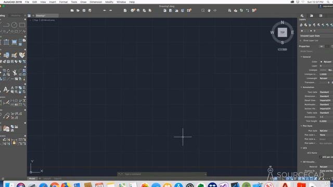This screenshot has width=333, height=187.
Task: Select the Trim scissors tool
Action: 15,73
